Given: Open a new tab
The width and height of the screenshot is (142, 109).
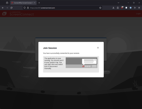Looking at the screenshot, I should [x=39, y=3].
